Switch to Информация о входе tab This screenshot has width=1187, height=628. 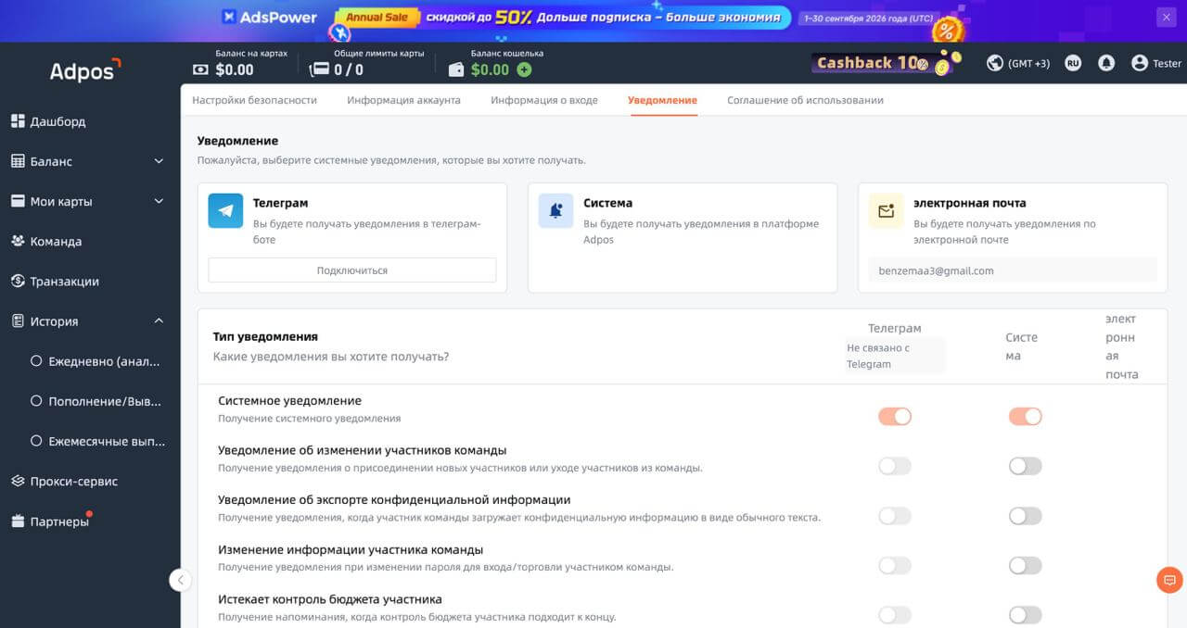click(x=544, y=100)
